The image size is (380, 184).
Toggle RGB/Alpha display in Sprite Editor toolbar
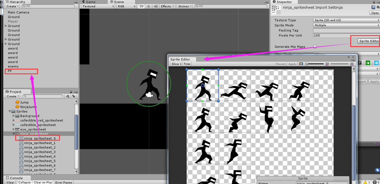coord(301,64)
